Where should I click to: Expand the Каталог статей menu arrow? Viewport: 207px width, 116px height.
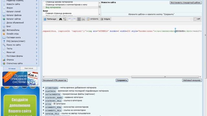click(37, 12)
